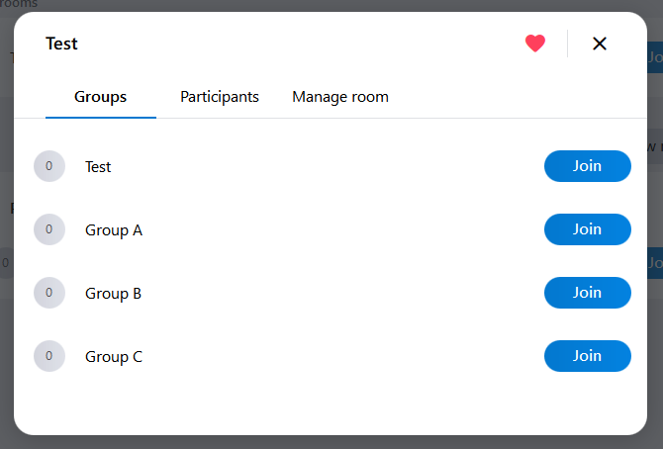
Task: Select the Group B name label
Action: pos(114,294)
